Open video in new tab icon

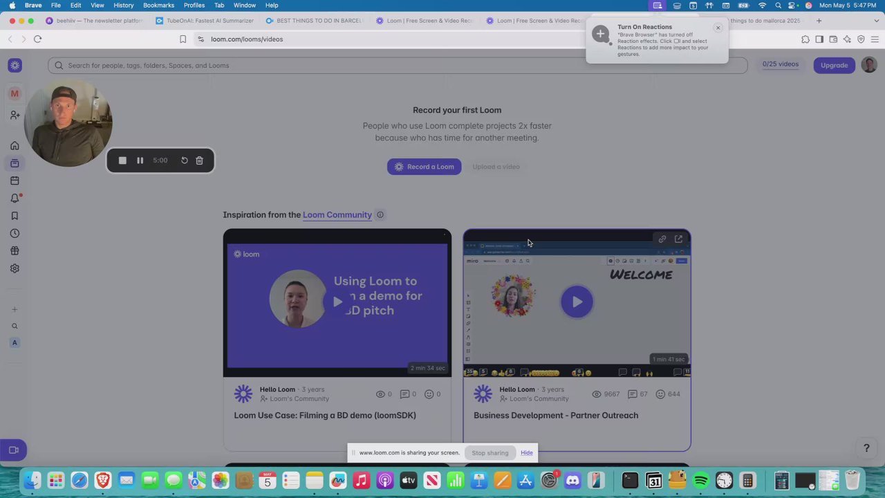point(678,239)
